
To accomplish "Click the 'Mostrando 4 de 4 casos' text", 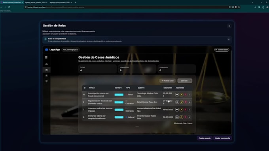I will click(x=183, y=123).
